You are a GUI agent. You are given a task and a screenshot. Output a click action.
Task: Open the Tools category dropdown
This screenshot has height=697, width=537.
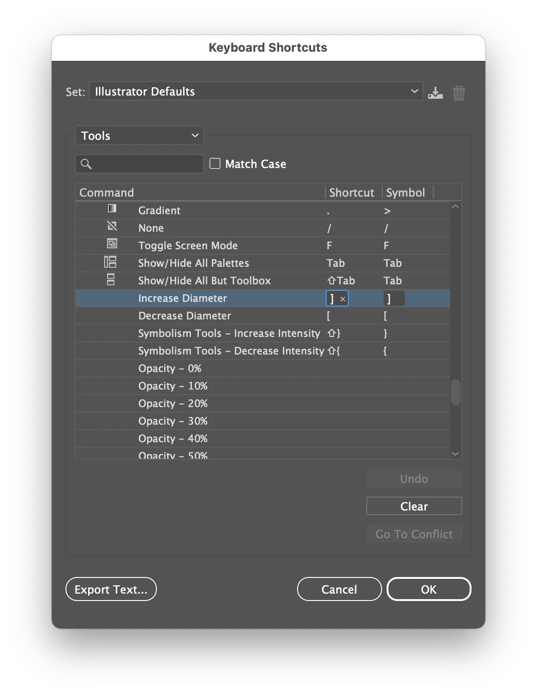click(x=139, y=136)
